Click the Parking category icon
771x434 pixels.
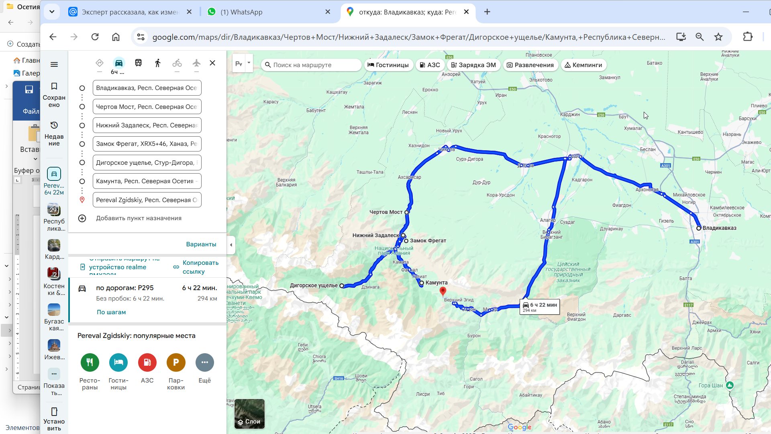(176, 362)
